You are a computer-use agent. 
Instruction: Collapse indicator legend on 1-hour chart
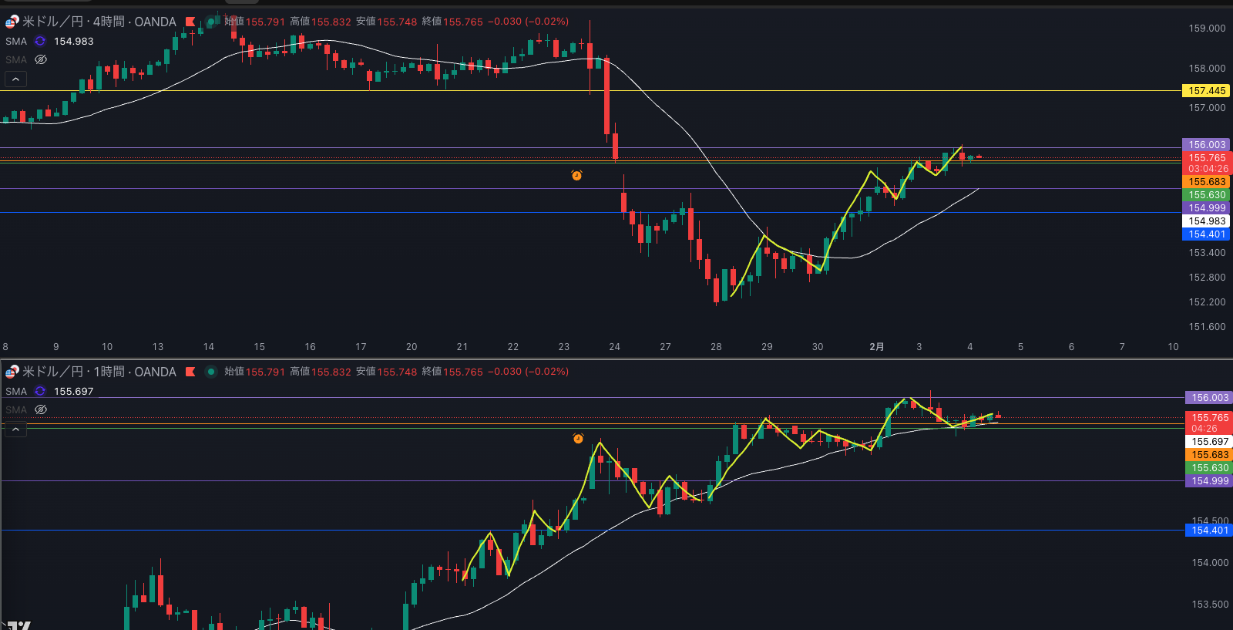(15, 429)
